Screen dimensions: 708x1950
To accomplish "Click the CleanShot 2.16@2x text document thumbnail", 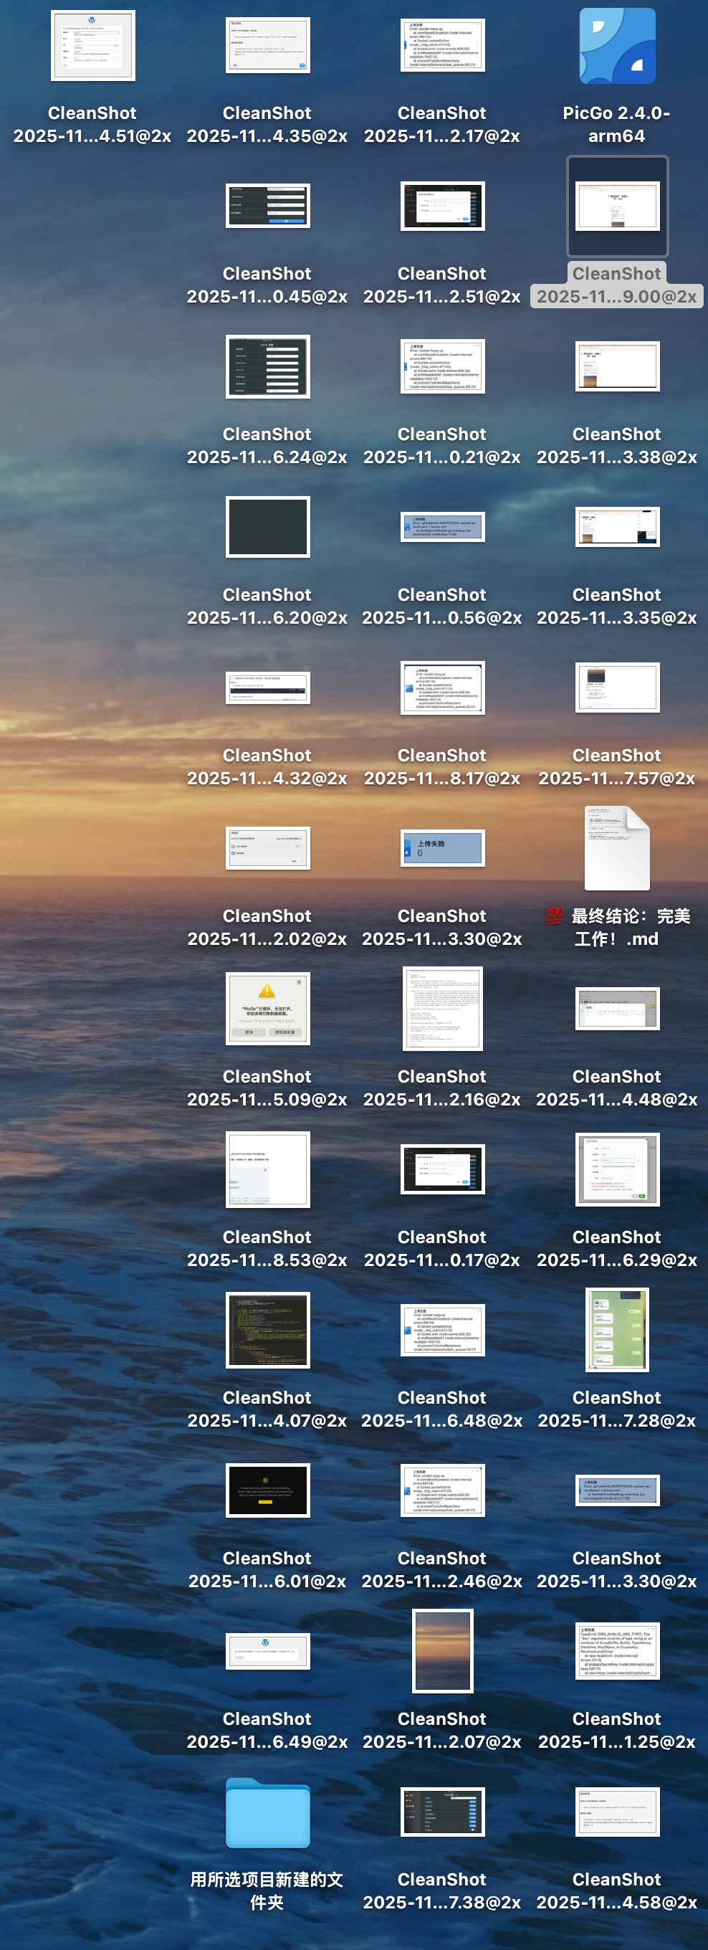I will [x=441, y=1008].
